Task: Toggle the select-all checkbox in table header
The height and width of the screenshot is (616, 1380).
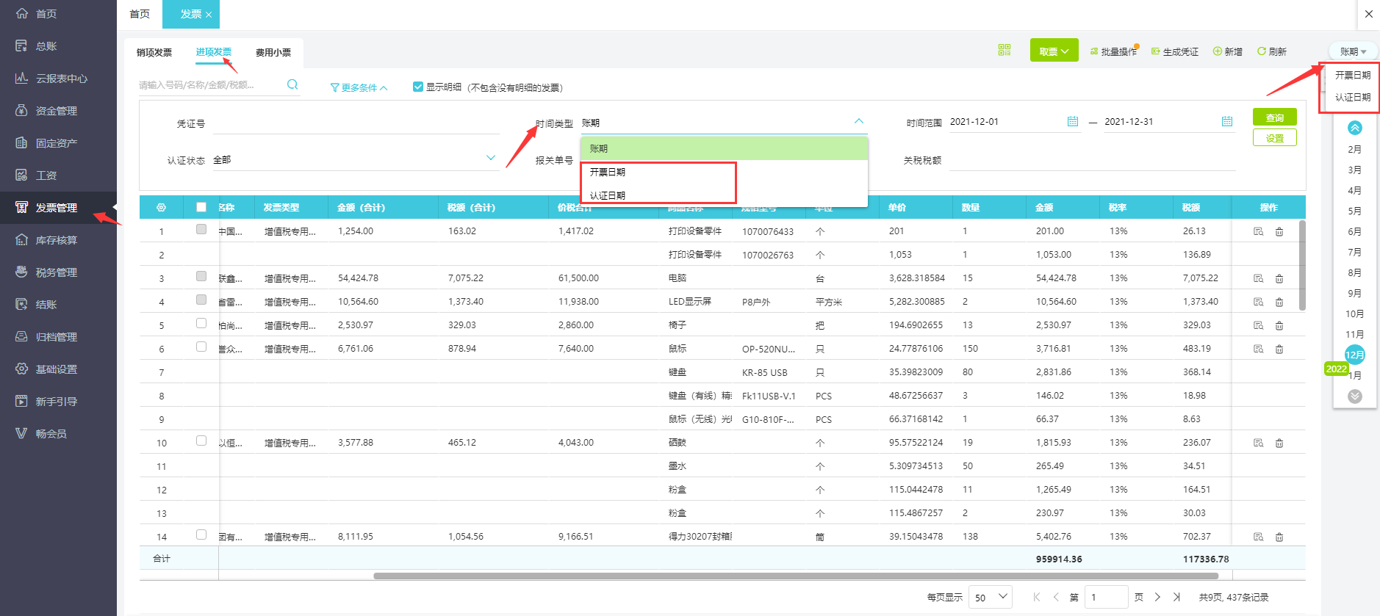Action: [201, 207]
